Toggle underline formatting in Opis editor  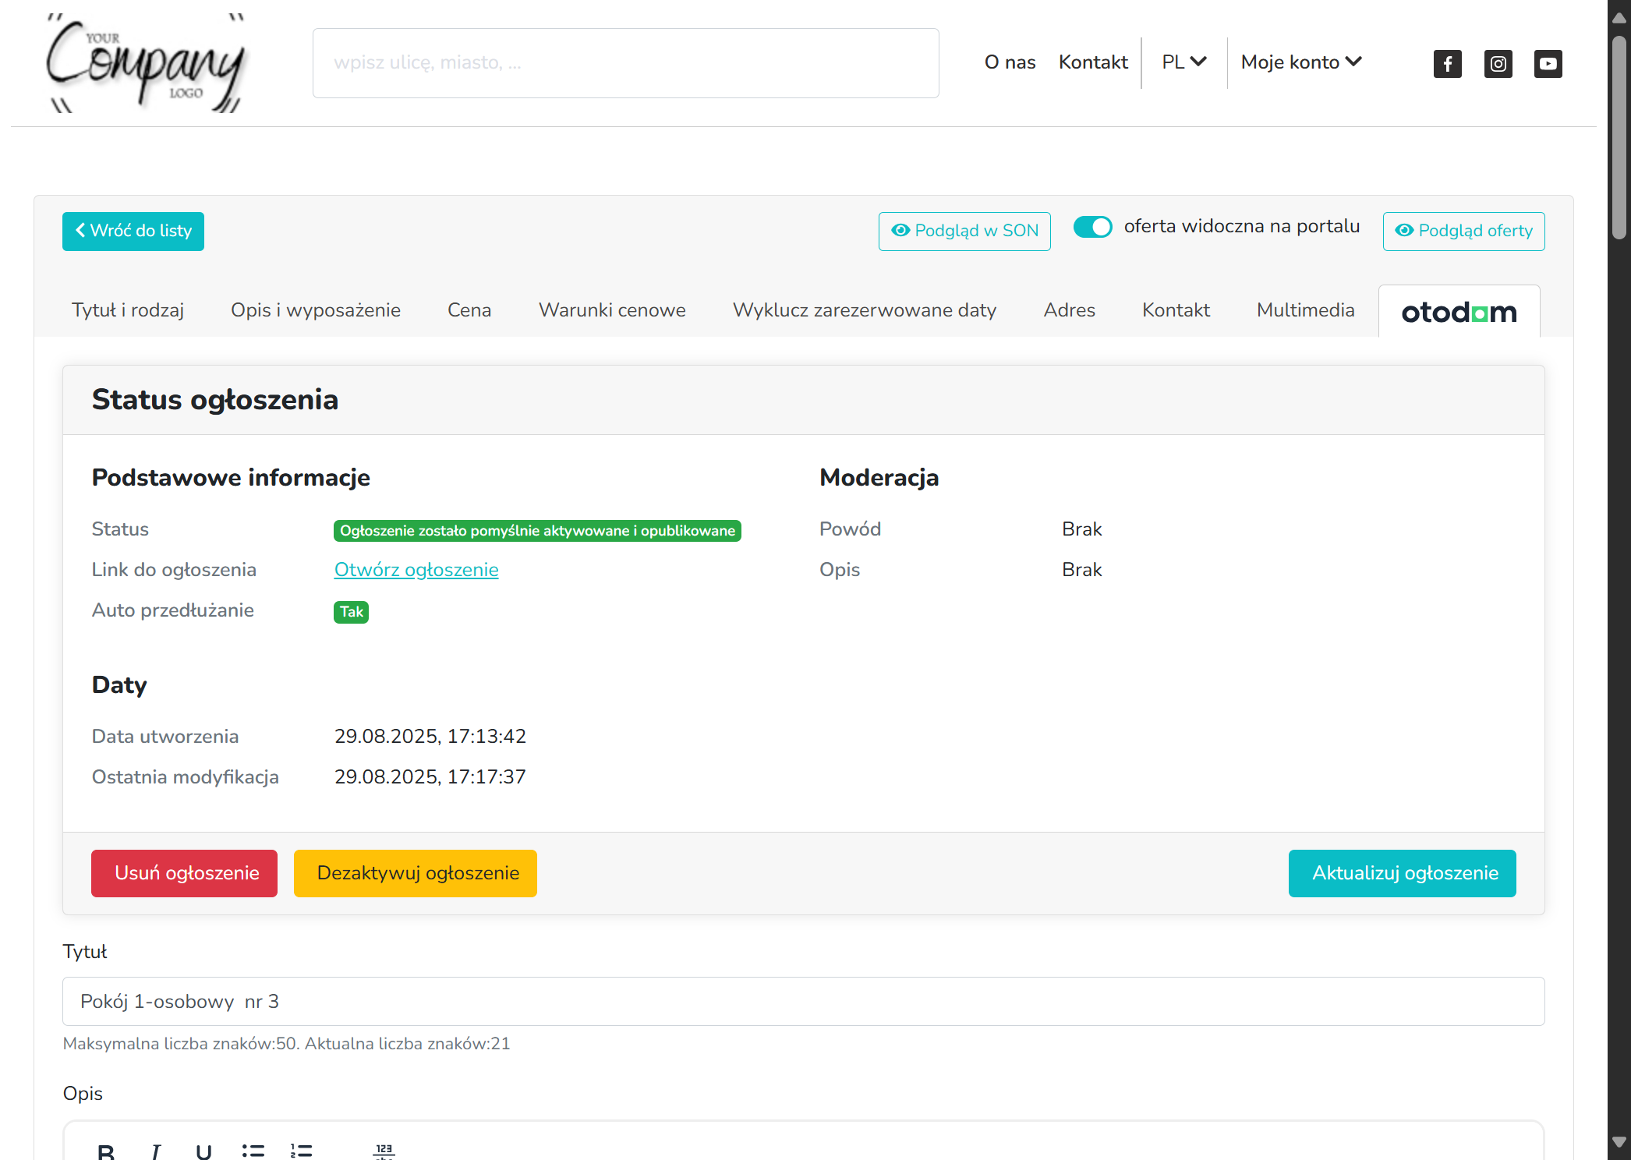(x=203, y=1151)
